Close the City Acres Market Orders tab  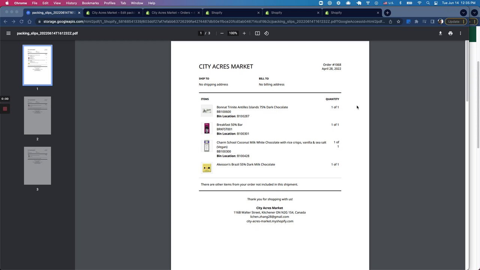click(198, 13)
